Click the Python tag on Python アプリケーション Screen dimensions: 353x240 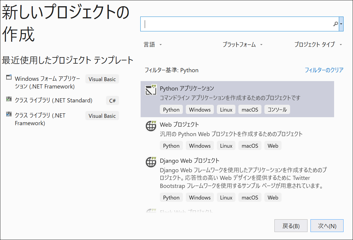coord(171,109)
